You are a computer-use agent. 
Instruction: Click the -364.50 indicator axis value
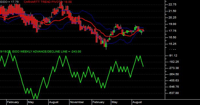pyautogui.click(x=173, y=74)
